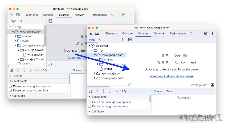Select Watch tab in front window
The height and width of the screenshot is (123, 225).
[x=170, y=91]
